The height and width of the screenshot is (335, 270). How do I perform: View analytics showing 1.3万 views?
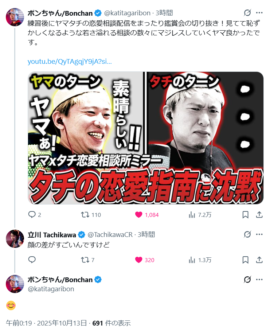pyautogui.click(x=192, y=260)
